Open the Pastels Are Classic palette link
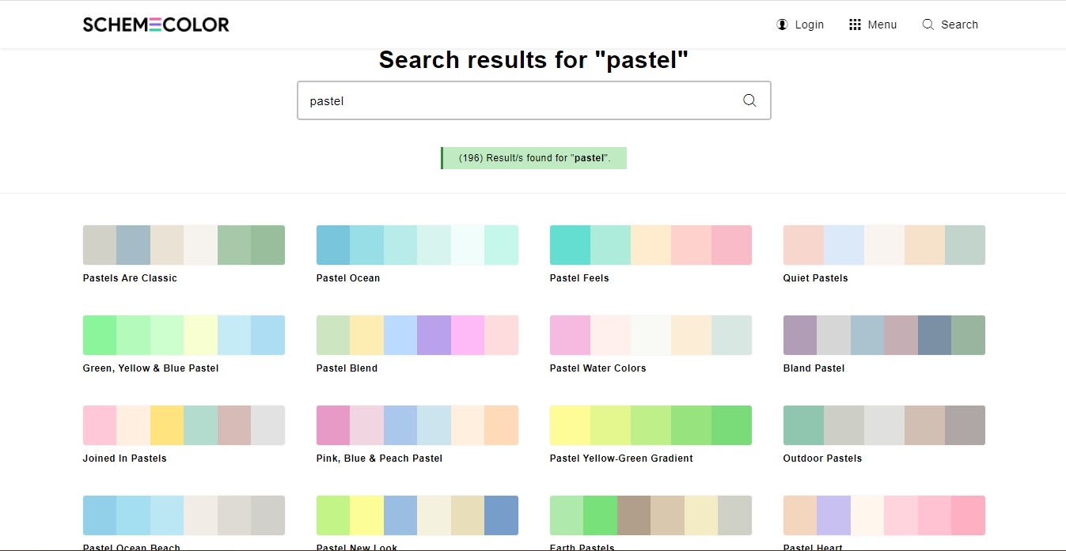 tap(130, 278)
